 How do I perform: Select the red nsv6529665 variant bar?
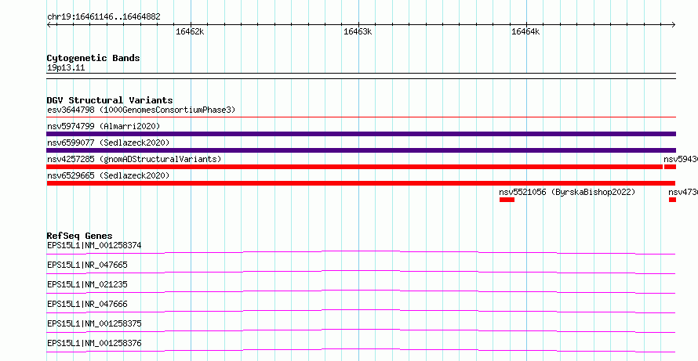point(361,183)
